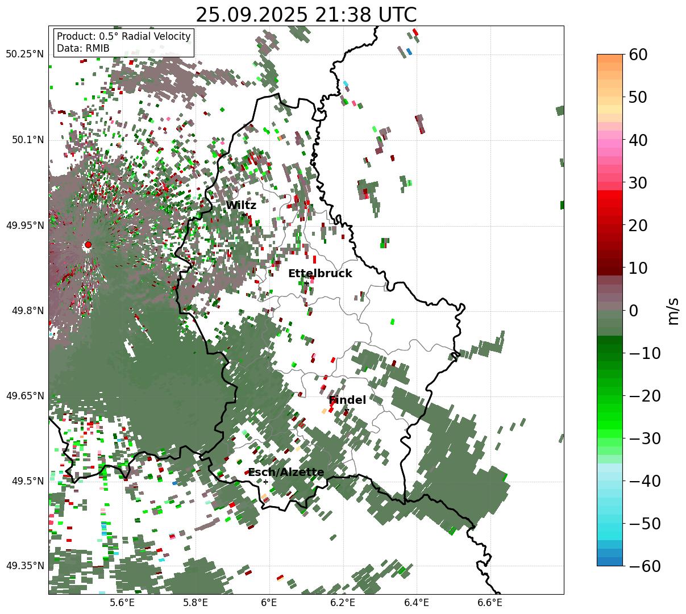
Task: Click the 50.25°N latitude tick label
Action: click(x=25, y=55)
